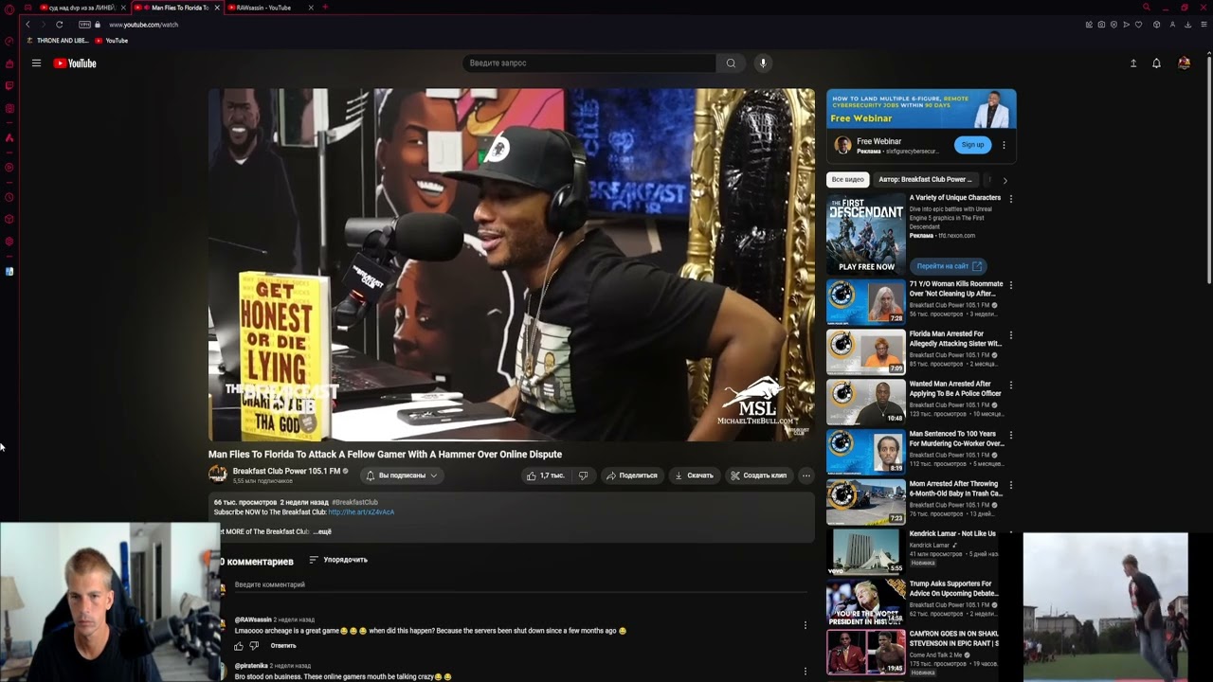Open the YouTube guide hamburger menu
The height and width of the screenshot is (682, 1213).
click(36, 63)
